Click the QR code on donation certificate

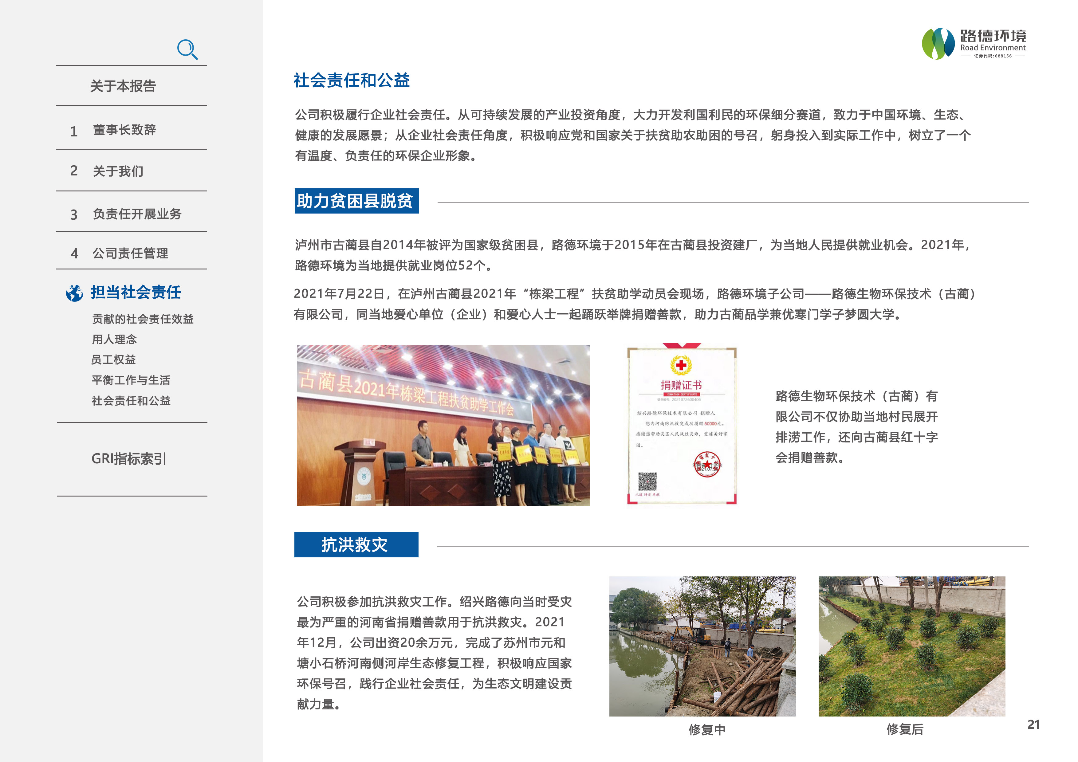click(647, 481)
